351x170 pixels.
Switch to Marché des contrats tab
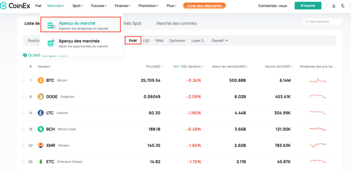point(177,23)
